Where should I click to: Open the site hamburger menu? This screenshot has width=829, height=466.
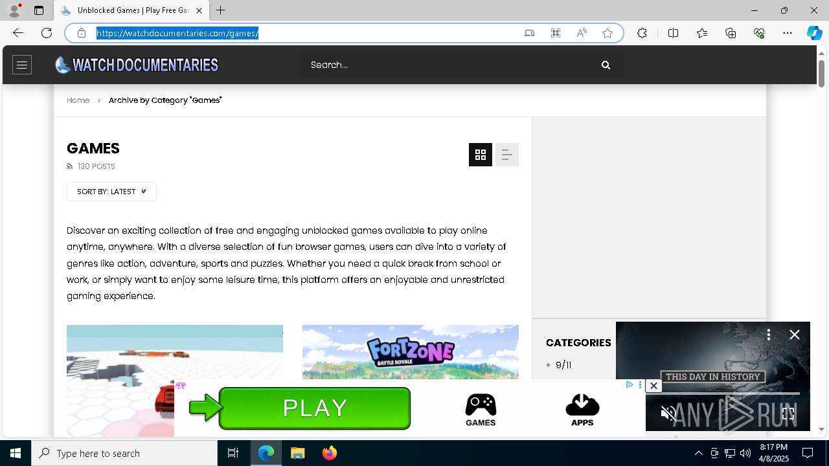[22, 65]
